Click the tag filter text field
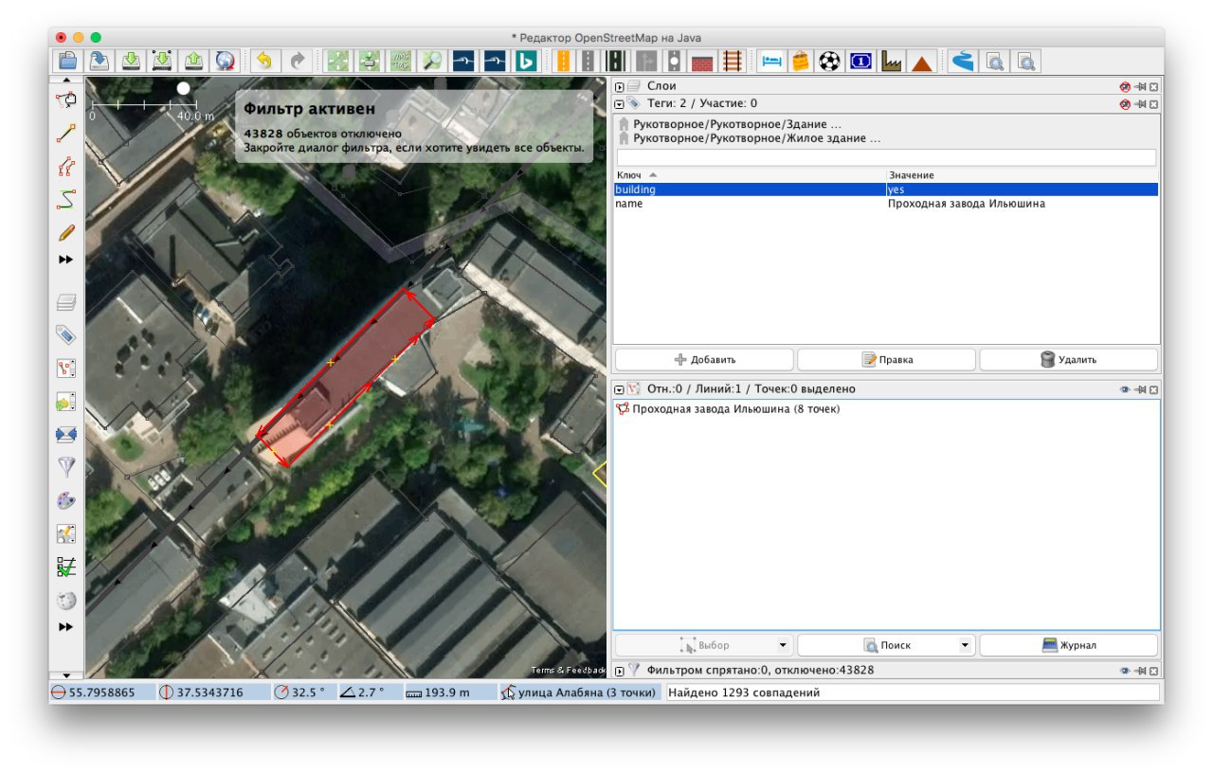The width and height of the screenshot is (1213, 774). [x=885, y=157]
